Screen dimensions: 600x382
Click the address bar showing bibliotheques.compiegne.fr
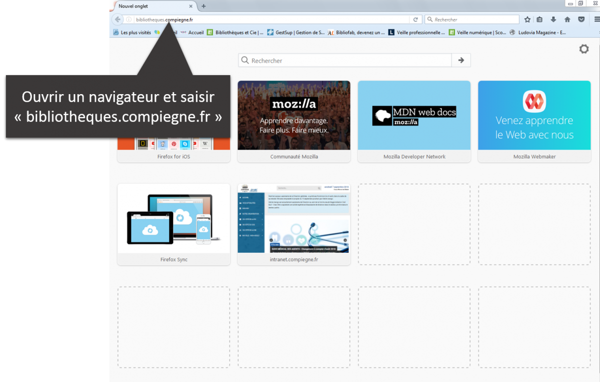coord(272,20)
